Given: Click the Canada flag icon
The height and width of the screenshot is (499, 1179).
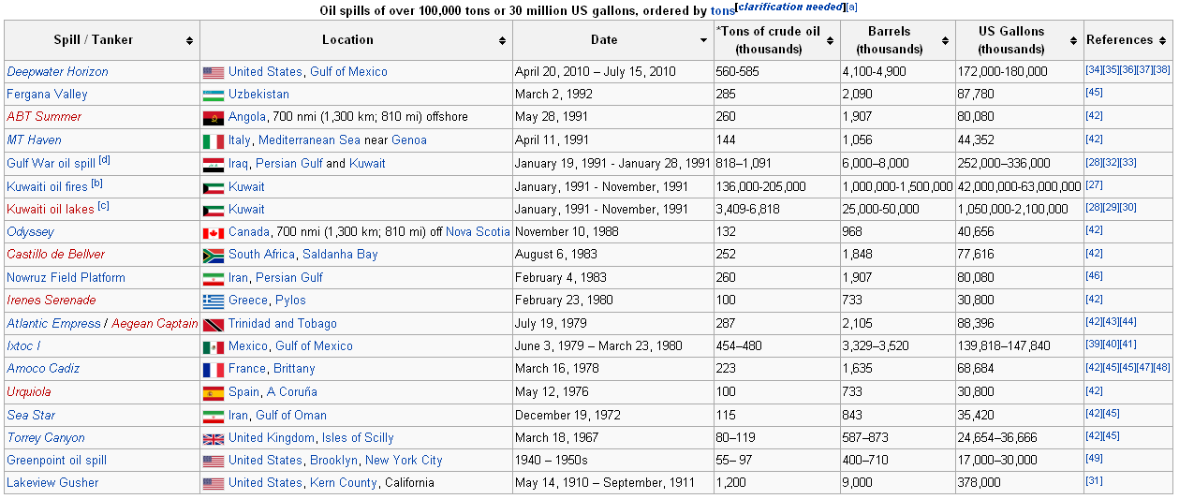Looking at the screenshot, I should click(214, 232).
